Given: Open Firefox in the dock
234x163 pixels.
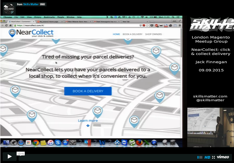Looking at the screenshot, I should coord(139,143).
